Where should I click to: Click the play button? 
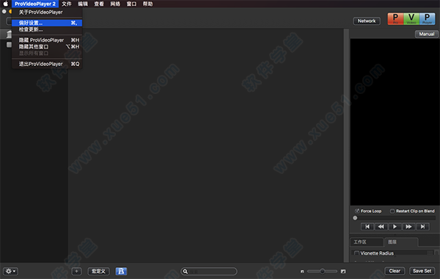tap(395, 227)
